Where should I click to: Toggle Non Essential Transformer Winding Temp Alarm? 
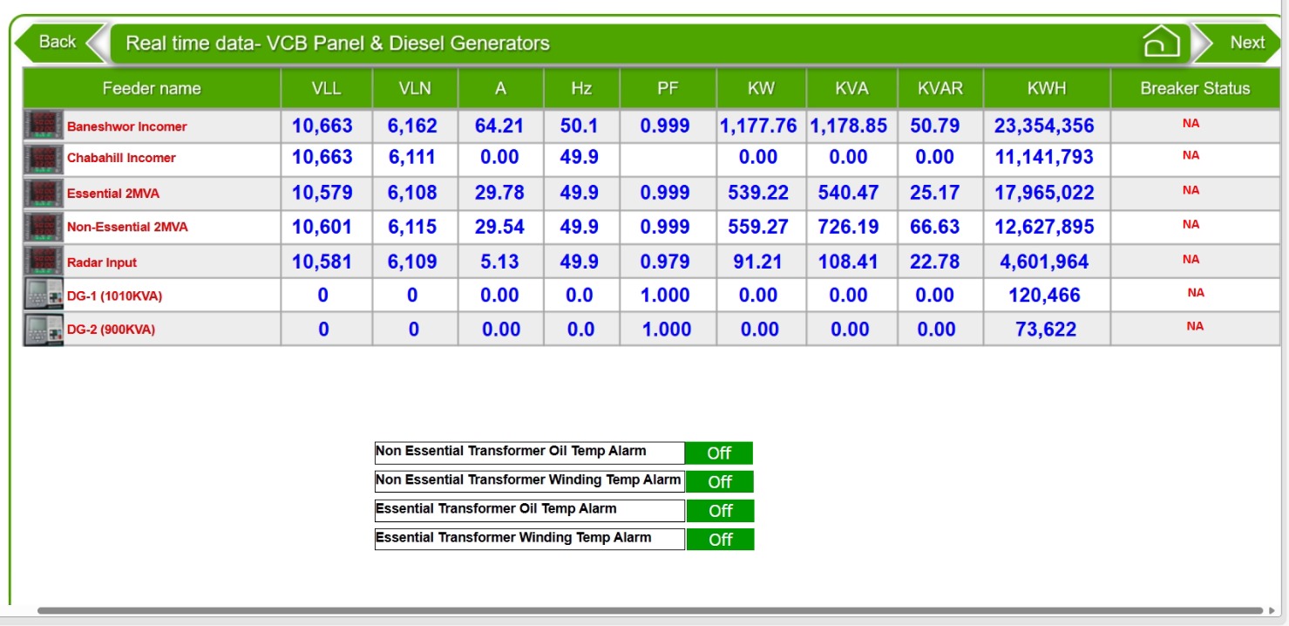point(719,482)
